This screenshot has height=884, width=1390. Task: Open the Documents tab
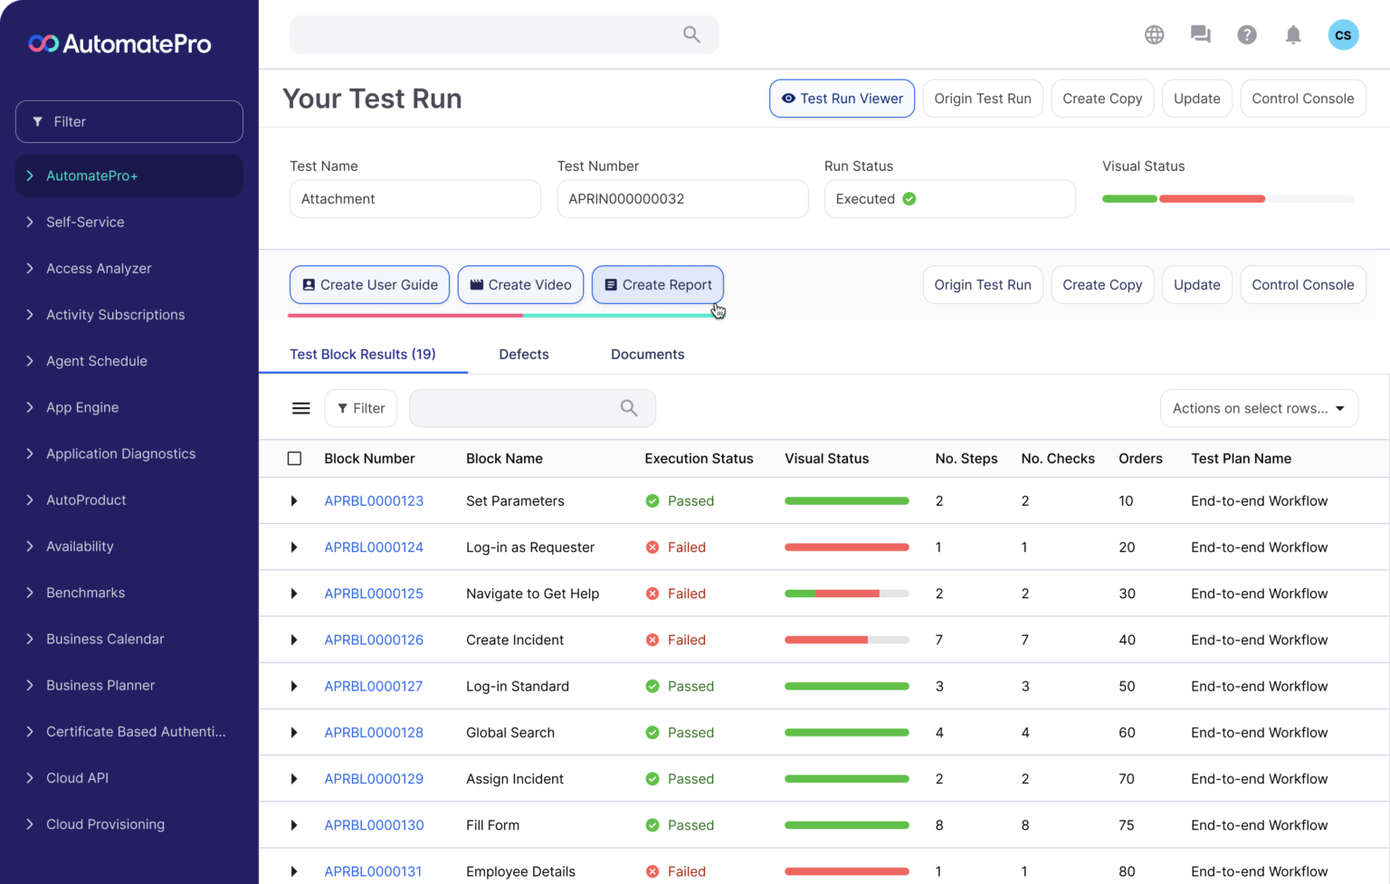pyautogui.click(x=647, y=355)
